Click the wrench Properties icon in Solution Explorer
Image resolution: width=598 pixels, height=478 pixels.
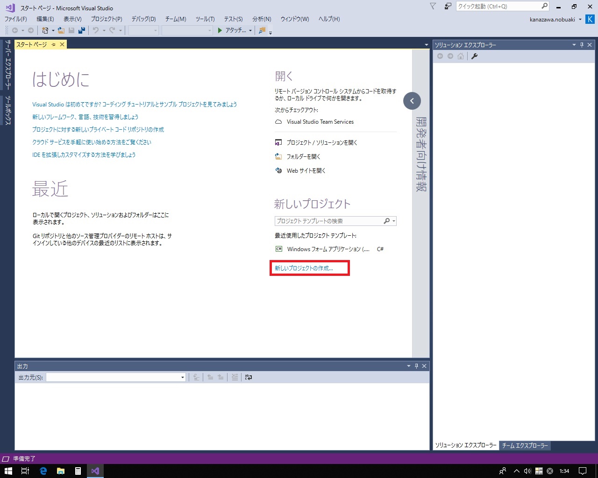click(474, 56)
